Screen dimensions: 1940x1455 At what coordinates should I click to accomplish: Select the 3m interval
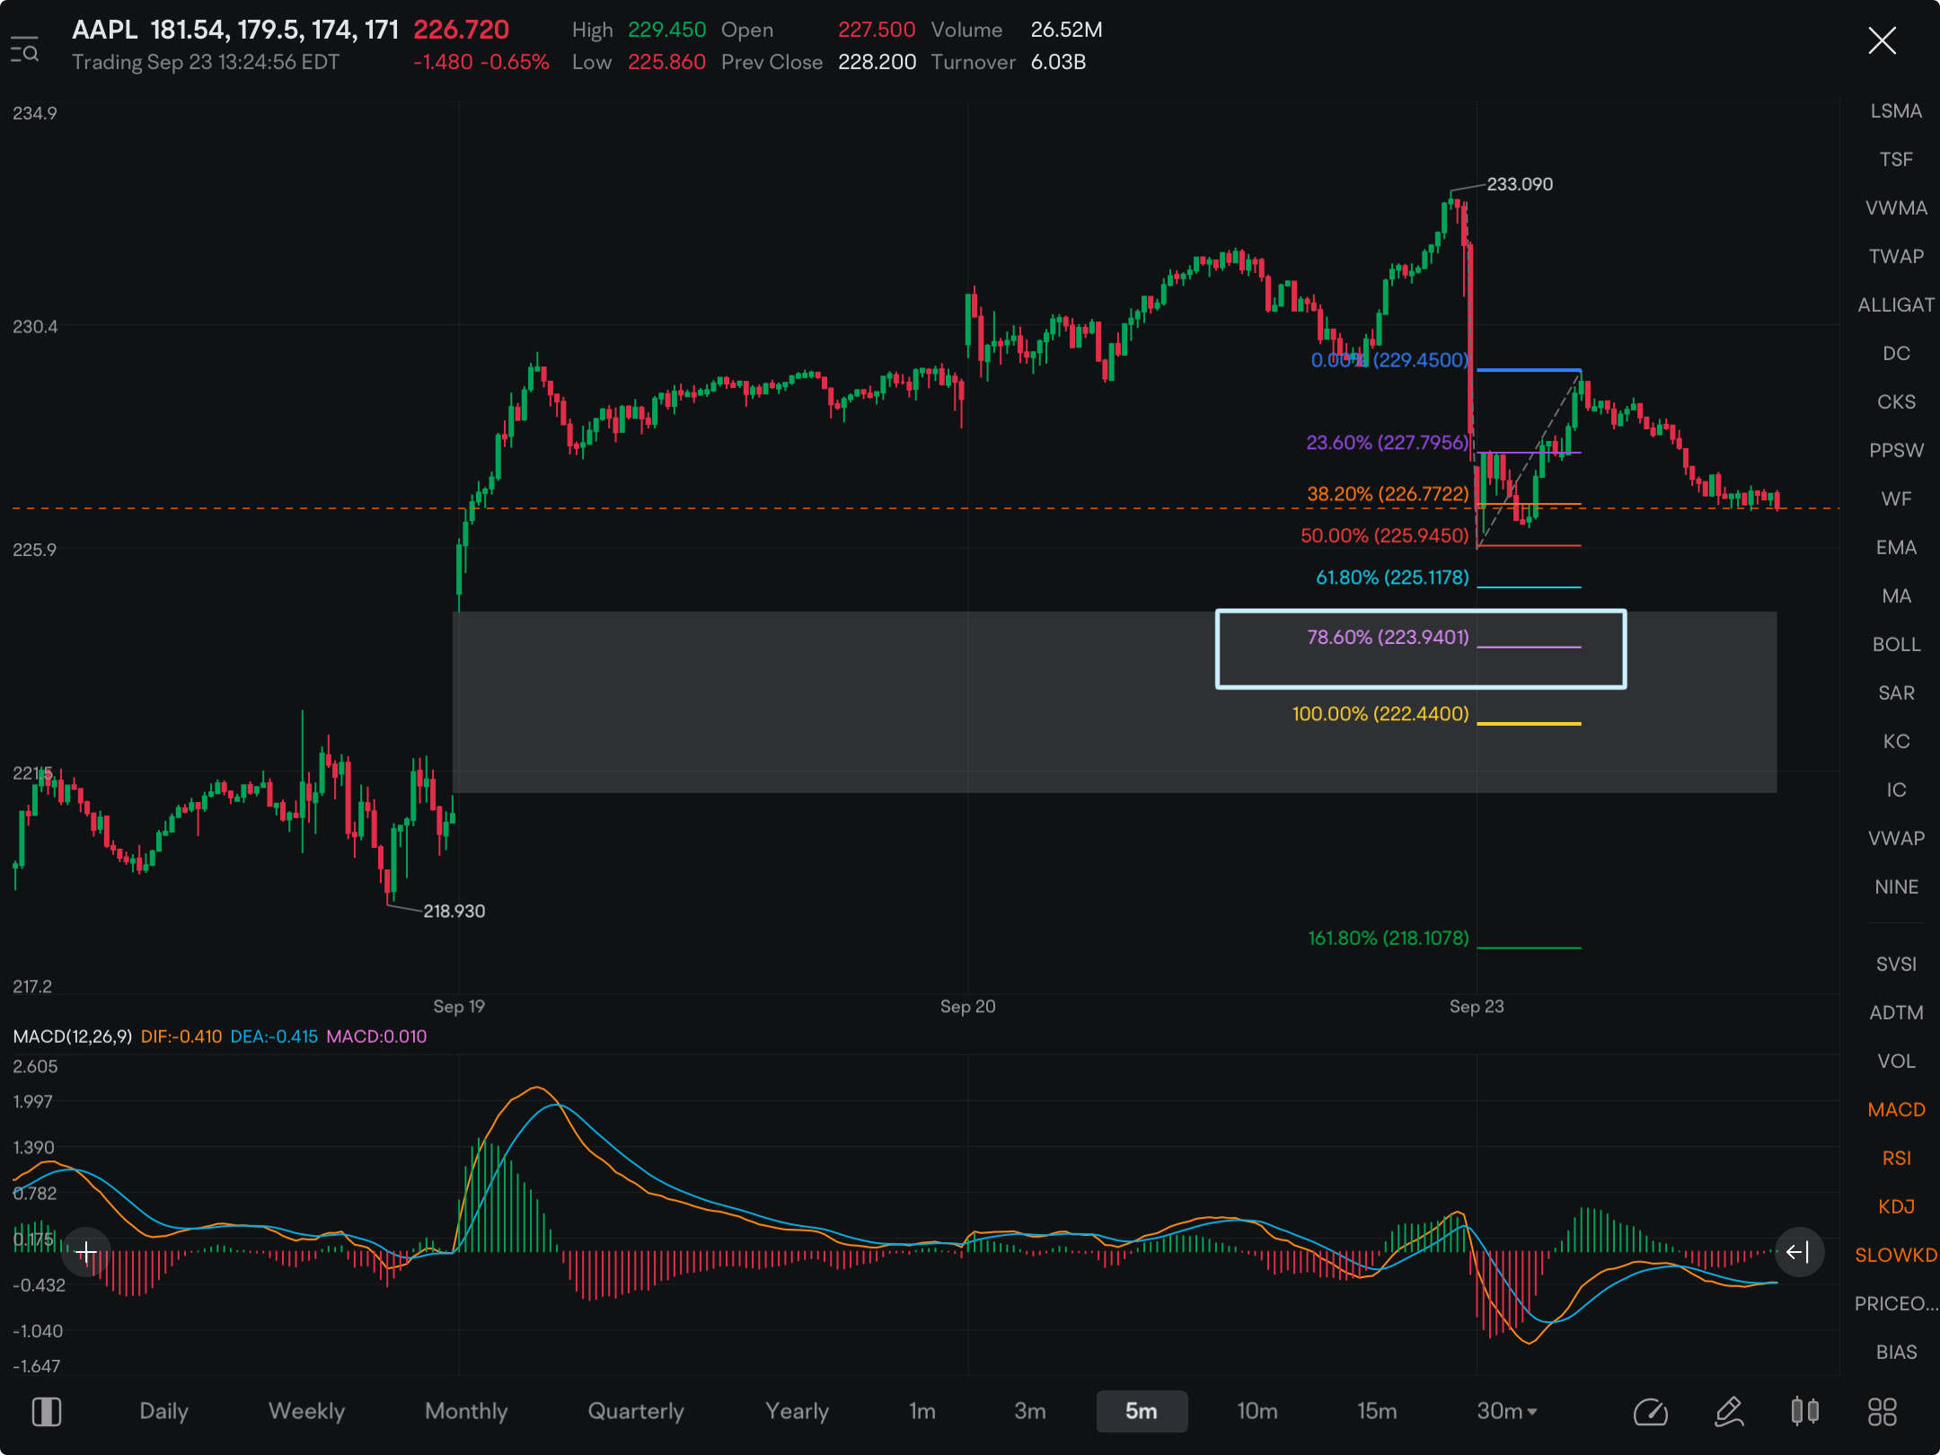click(x=1030, y=1411)
